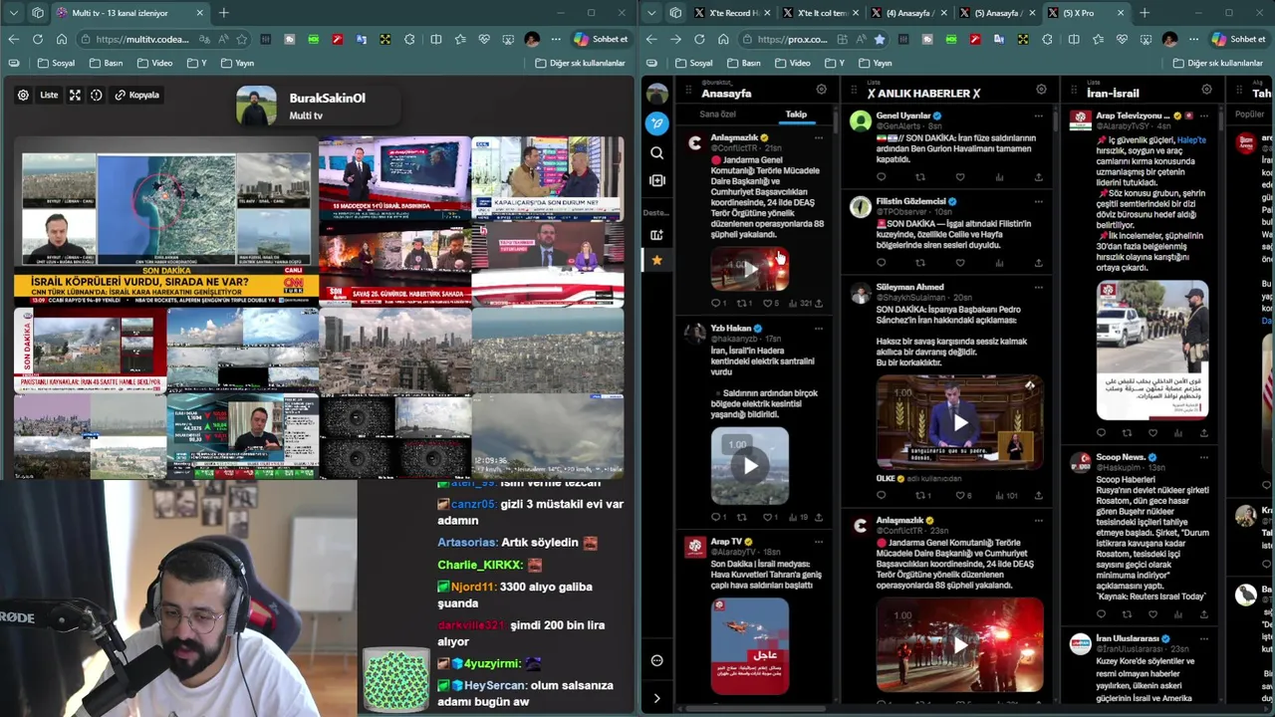
Task: Open Basın bookmarks folder in left browser
Action: click(107, 63)
